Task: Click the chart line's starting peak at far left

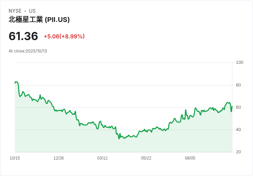Action: coord(16,82)
